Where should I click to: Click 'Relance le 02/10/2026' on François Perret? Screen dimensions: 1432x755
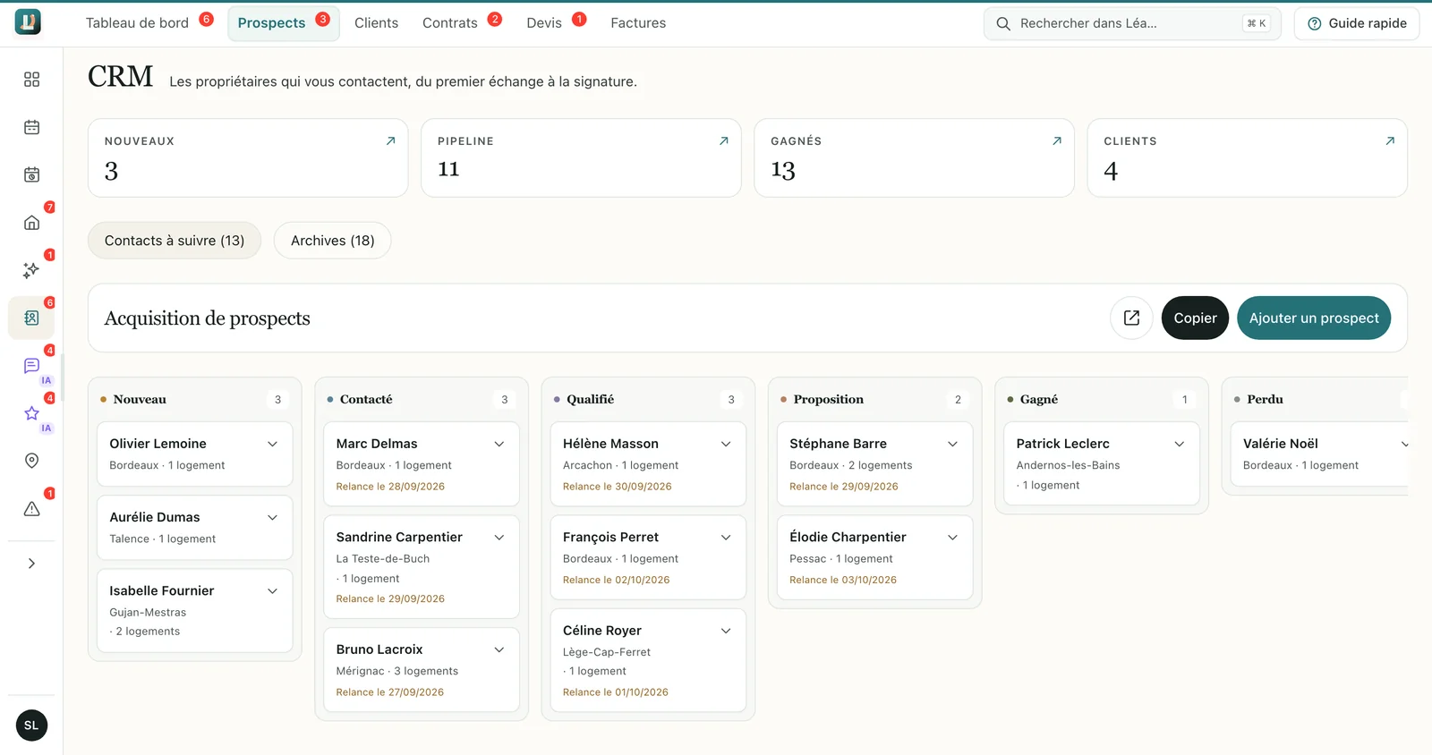coord(616,580)
